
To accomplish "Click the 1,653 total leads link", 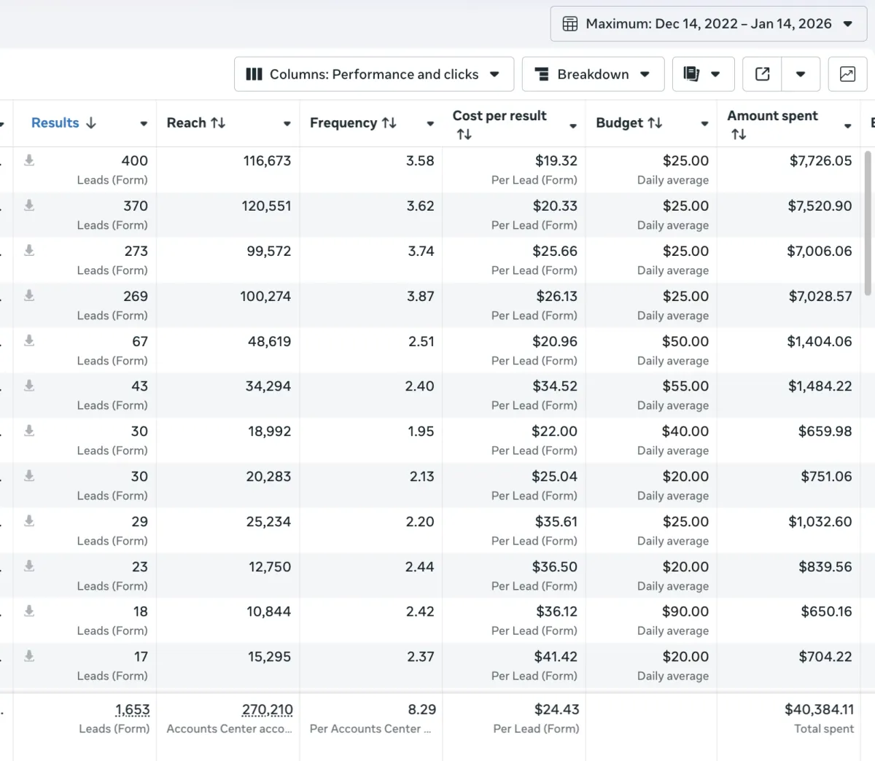I will 132,709.
